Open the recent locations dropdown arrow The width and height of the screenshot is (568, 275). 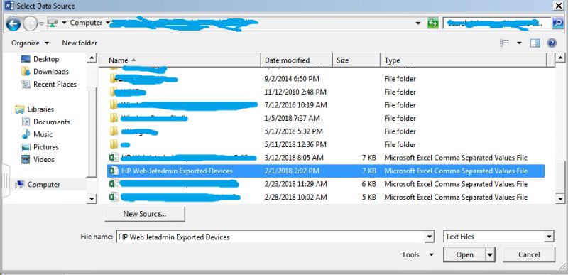click(x=41, y=23)
